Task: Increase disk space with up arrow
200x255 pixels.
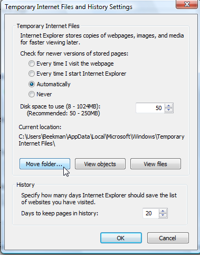Action: coord(169,106)
